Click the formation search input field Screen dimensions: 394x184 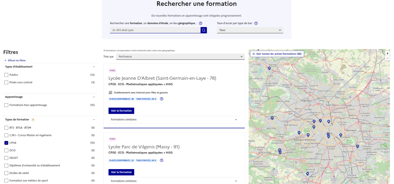pos(155,30)
